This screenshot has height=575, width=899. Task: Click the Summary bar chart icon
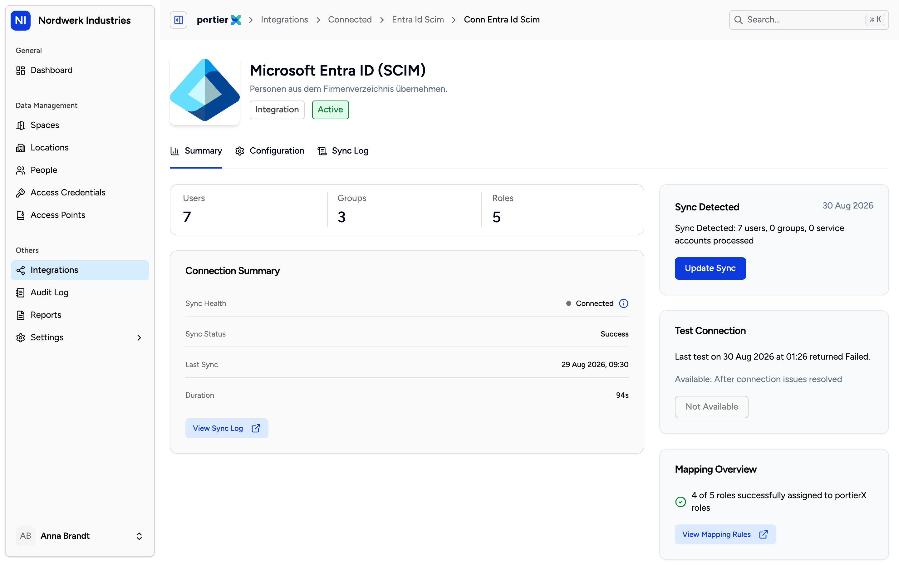point(174,151)
